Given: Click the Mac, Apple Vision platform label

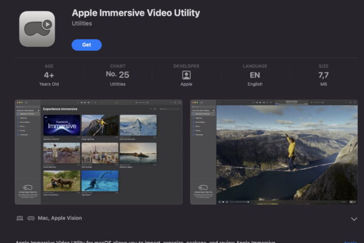Looking at the screenshot, I should [58, 218].
